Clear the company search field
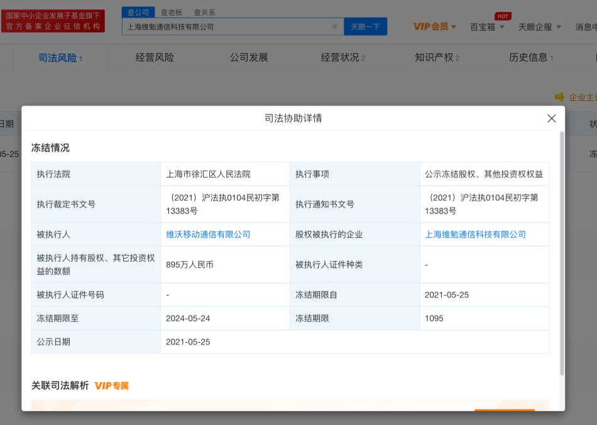Viewport: 597px width, 425px height. [x=335, y=26]
